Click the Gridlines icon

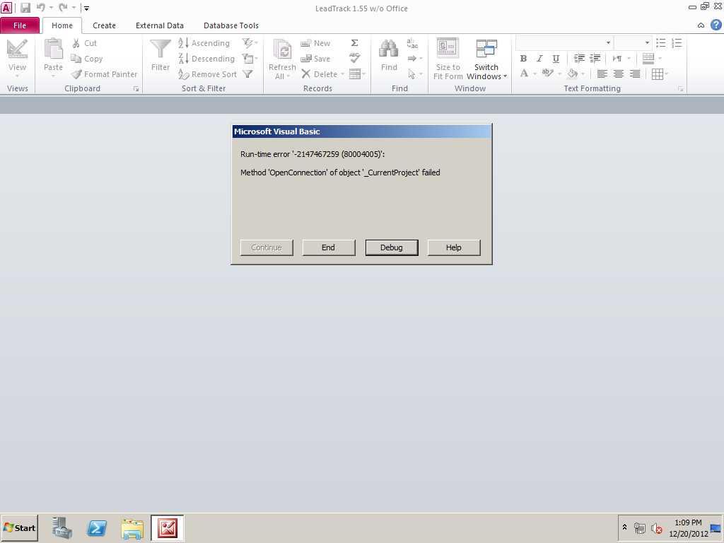(658, 74)
